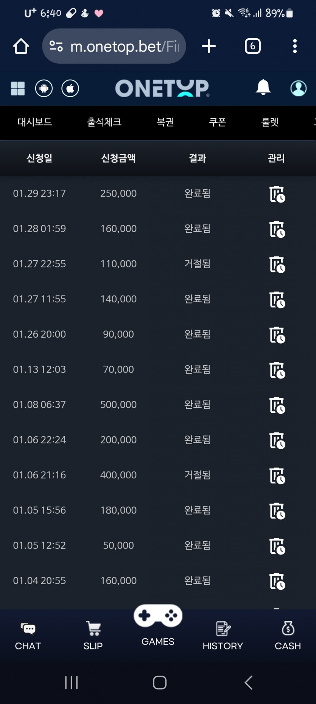Tap delete-history icon for 01.29 23:17 row

pos(277,194)
